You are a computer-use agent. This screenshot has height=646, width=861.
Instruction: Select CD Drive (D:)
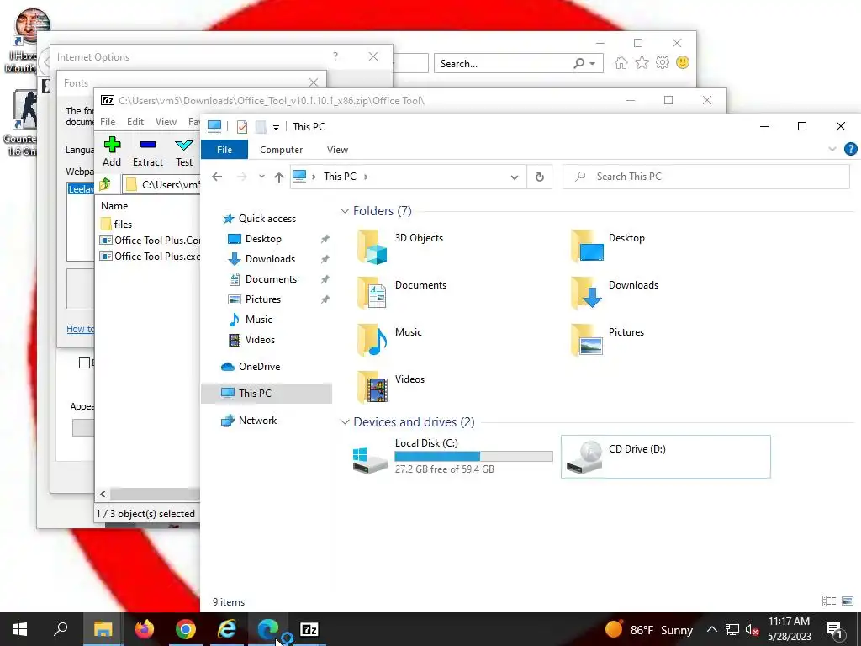click(666, 457)
